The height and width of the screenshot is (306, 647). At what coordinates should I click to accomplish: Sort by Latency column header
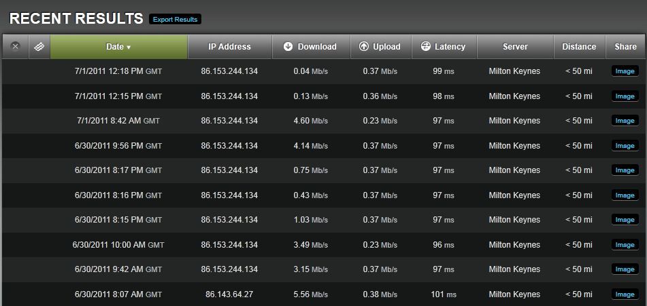[x=444, y=46]
